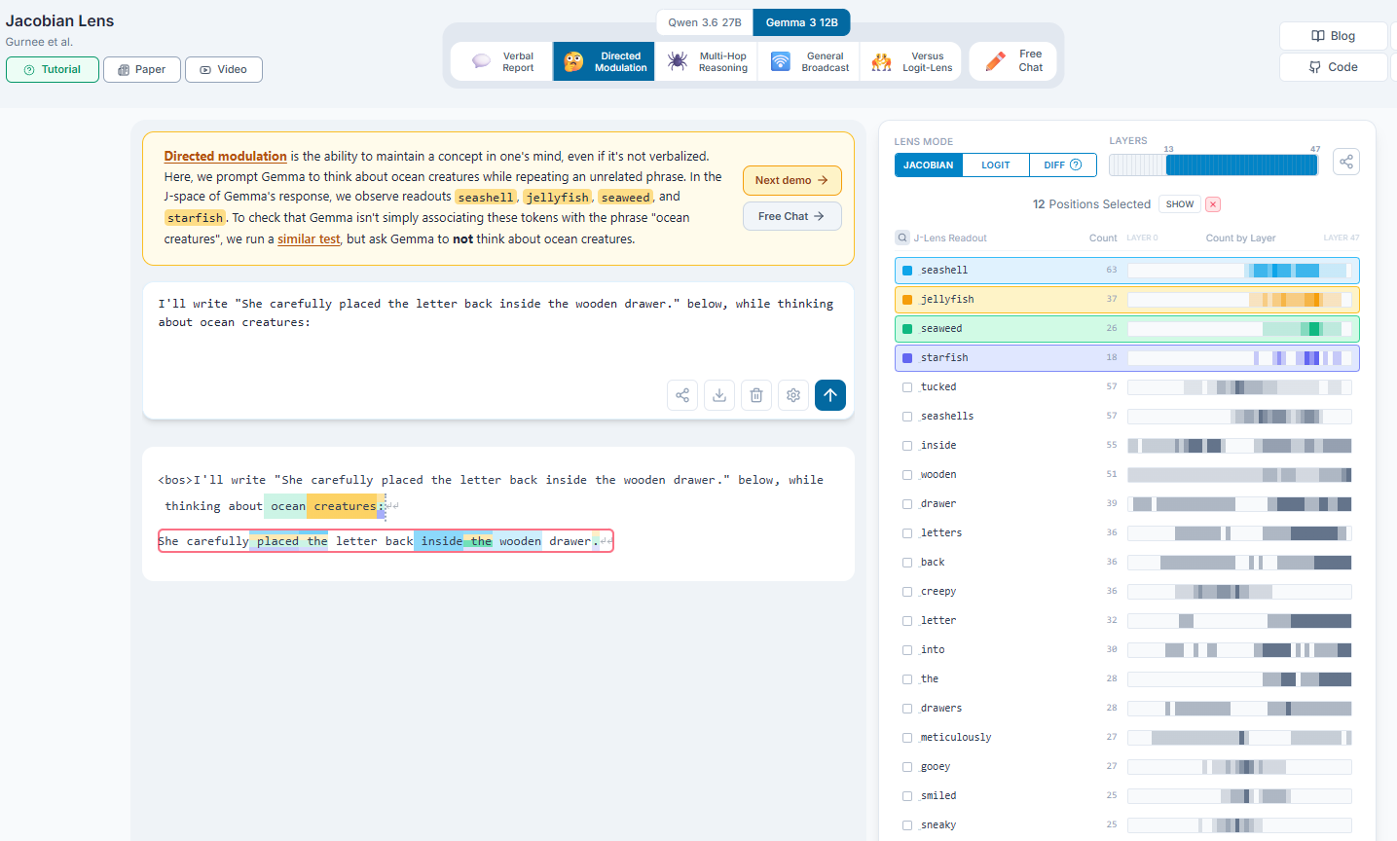Viewport: 1397px width, 841px height.
Task: Open the Blog button
Action: pos(1333,36)
